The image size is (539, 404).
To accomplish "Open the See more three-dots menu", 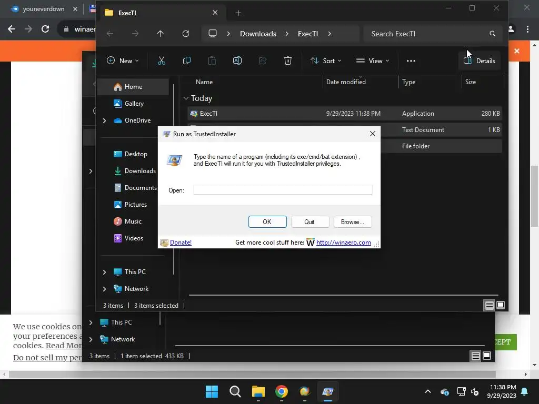I will tap(411, 61).
